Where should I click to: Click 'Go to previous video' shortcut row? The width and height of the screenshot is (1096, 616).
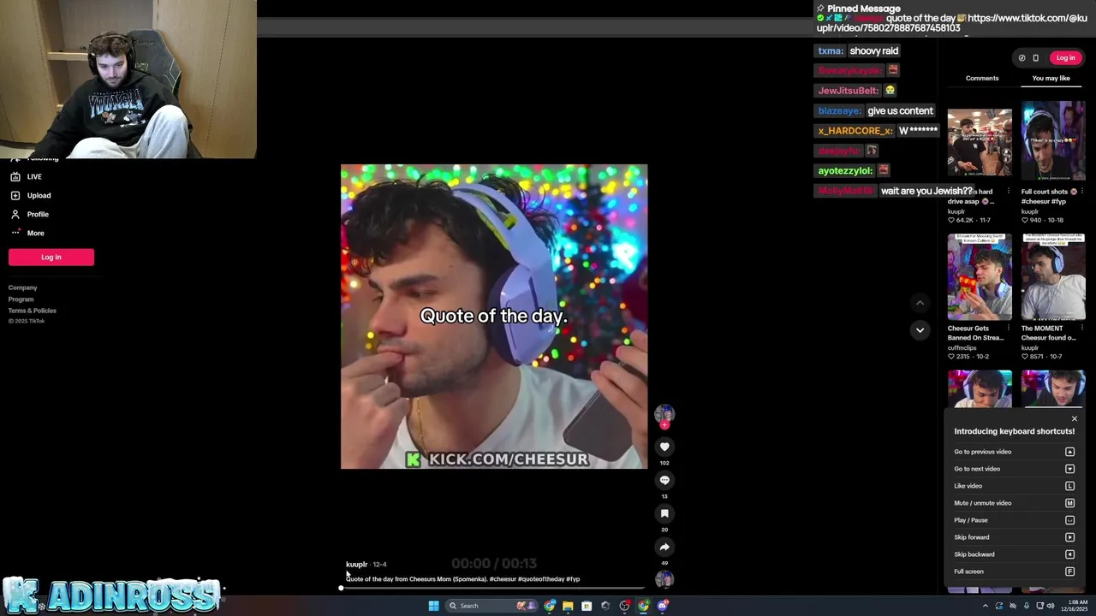point(1014,452)
